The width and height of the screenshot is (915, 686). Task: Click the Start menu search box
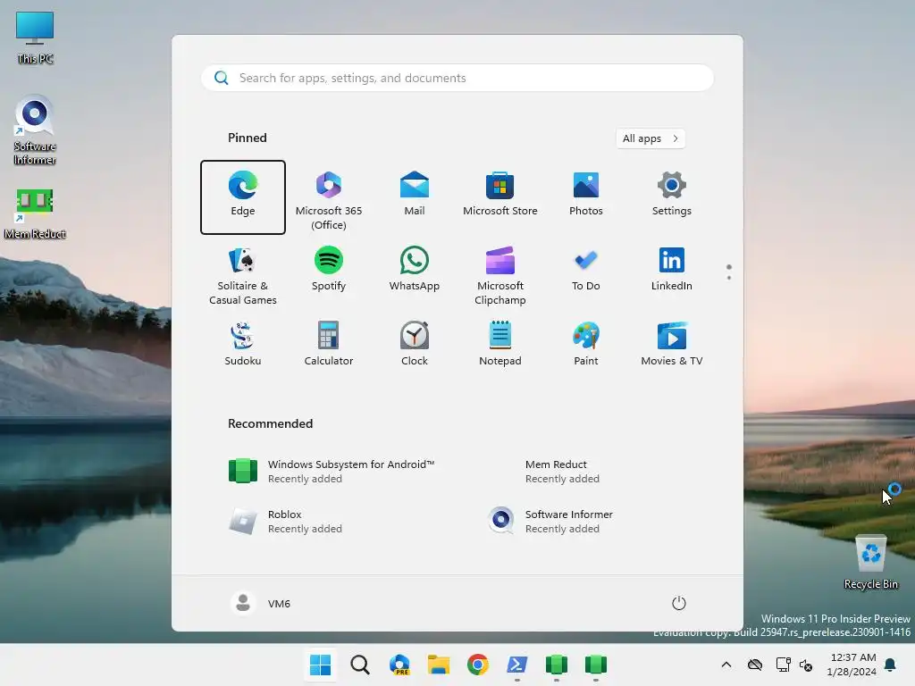point(457,79)
